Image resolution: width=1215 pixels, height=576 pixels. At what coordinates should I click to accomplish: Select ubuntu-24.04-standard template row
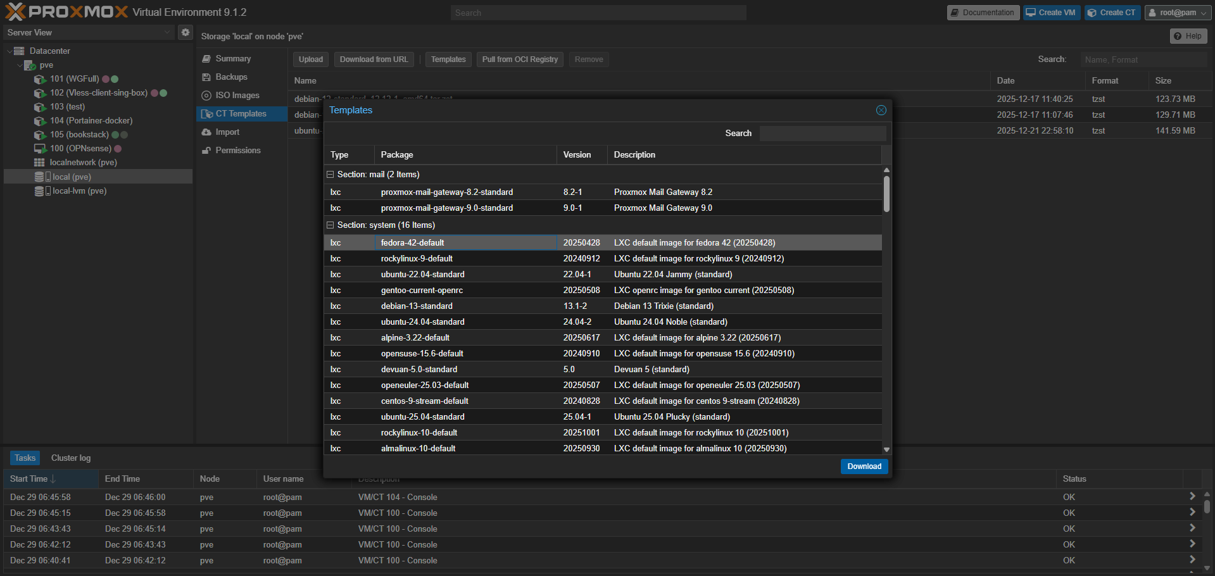(603, 322)
